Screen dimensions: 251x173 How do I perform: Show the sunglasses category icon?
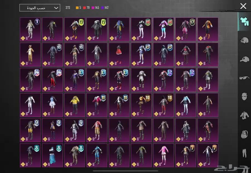coord(244,78)
